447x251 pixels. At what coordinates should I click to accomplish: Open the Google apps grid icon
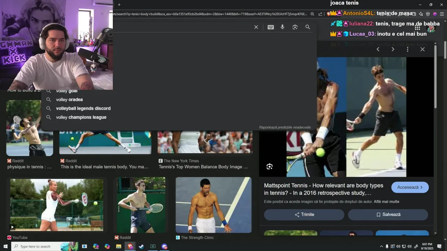417,28
